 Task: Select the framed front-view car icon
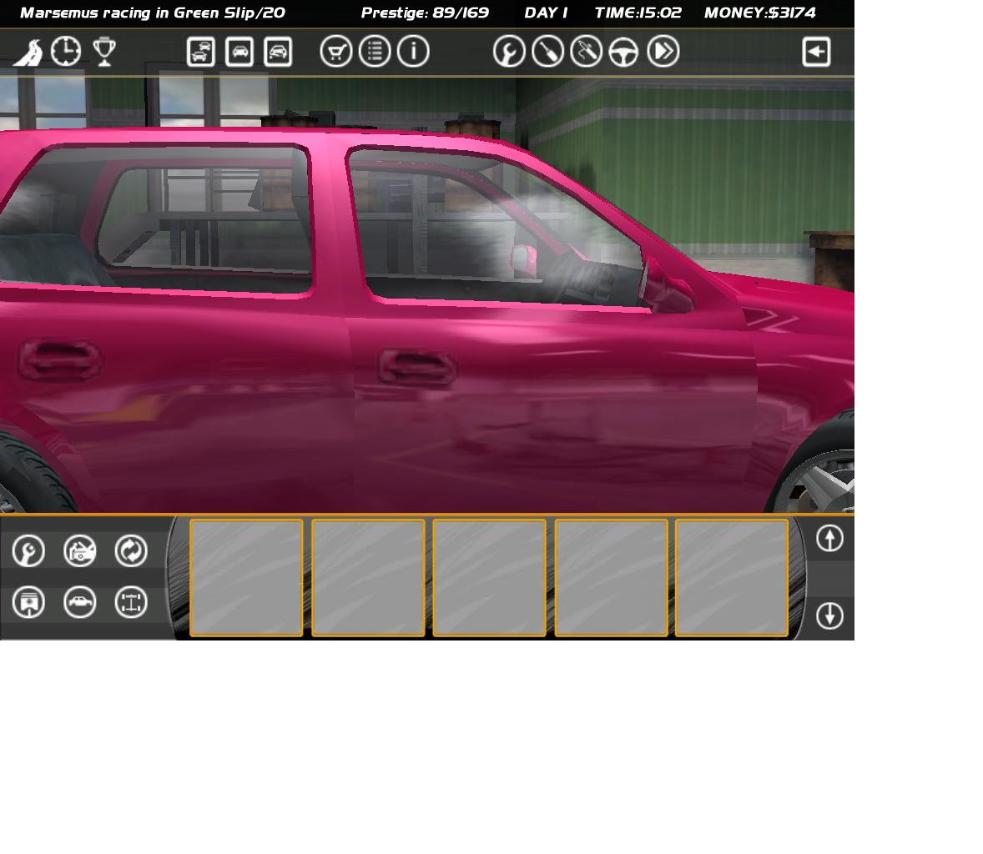278,52
